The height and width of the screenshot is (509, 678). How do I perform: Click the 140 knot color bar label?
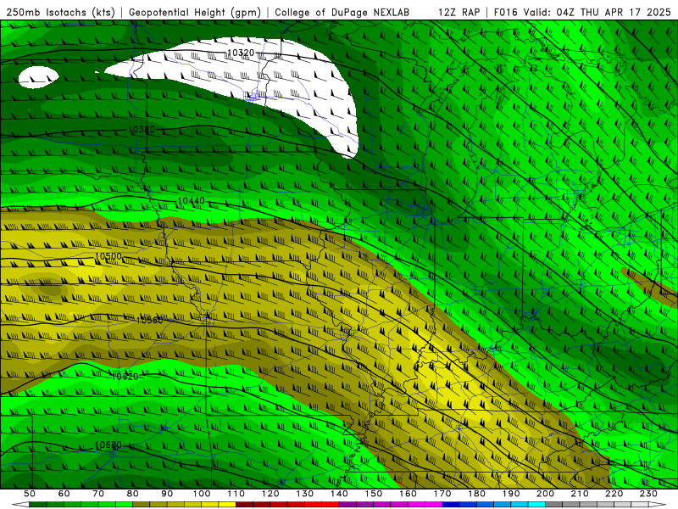click(339, 494)
